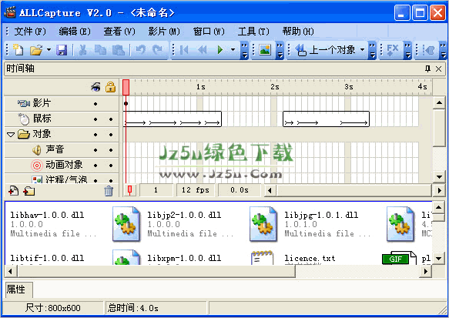This screenshot has height=318, width=449.
Task: Click the green Play button
Action: [x=220, y=50]
